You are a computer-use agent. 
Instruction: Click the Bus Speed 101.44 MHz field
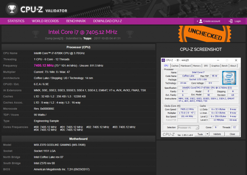[187, 117]
